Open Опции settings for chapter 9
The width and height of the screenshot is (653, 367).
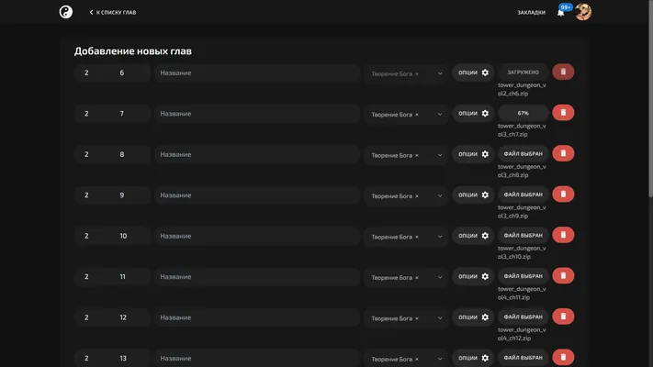point(473,195)
